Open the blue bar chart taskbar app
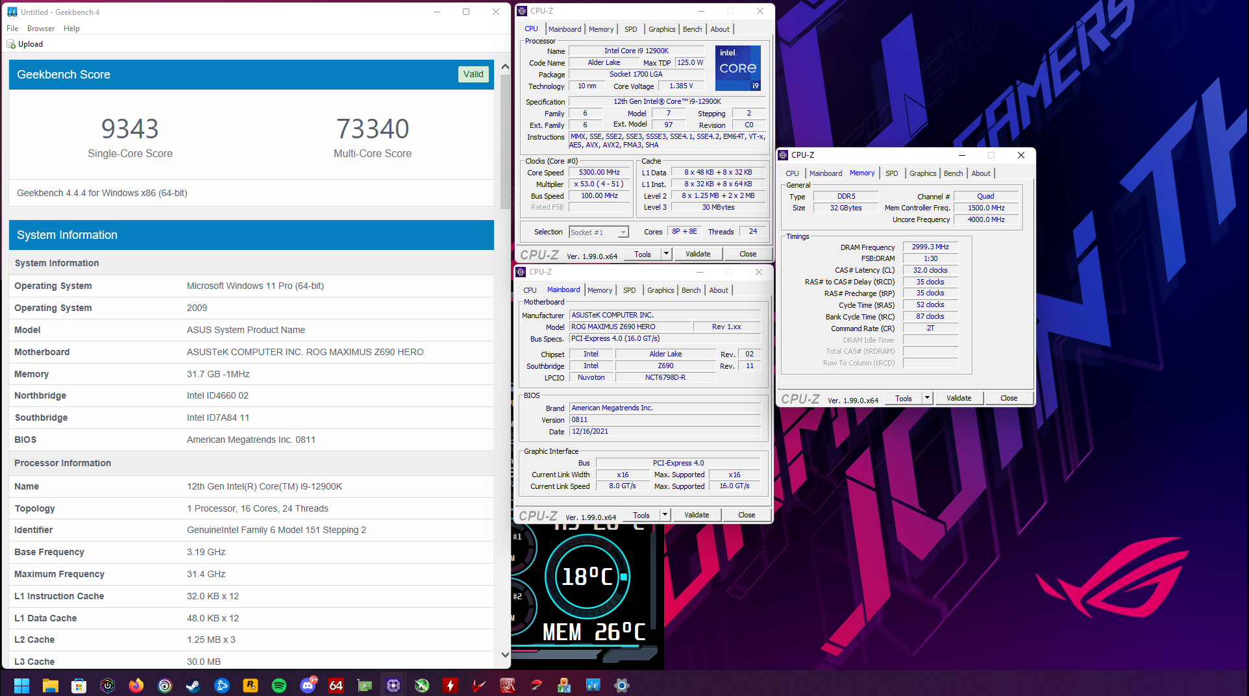Image resolution: width=1249 pixels, height=696 pixels. (x=593, y=685)
